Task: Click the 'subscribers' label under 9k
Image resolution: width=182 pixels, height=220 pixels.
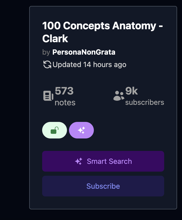Action: click(x=145, y=102)
